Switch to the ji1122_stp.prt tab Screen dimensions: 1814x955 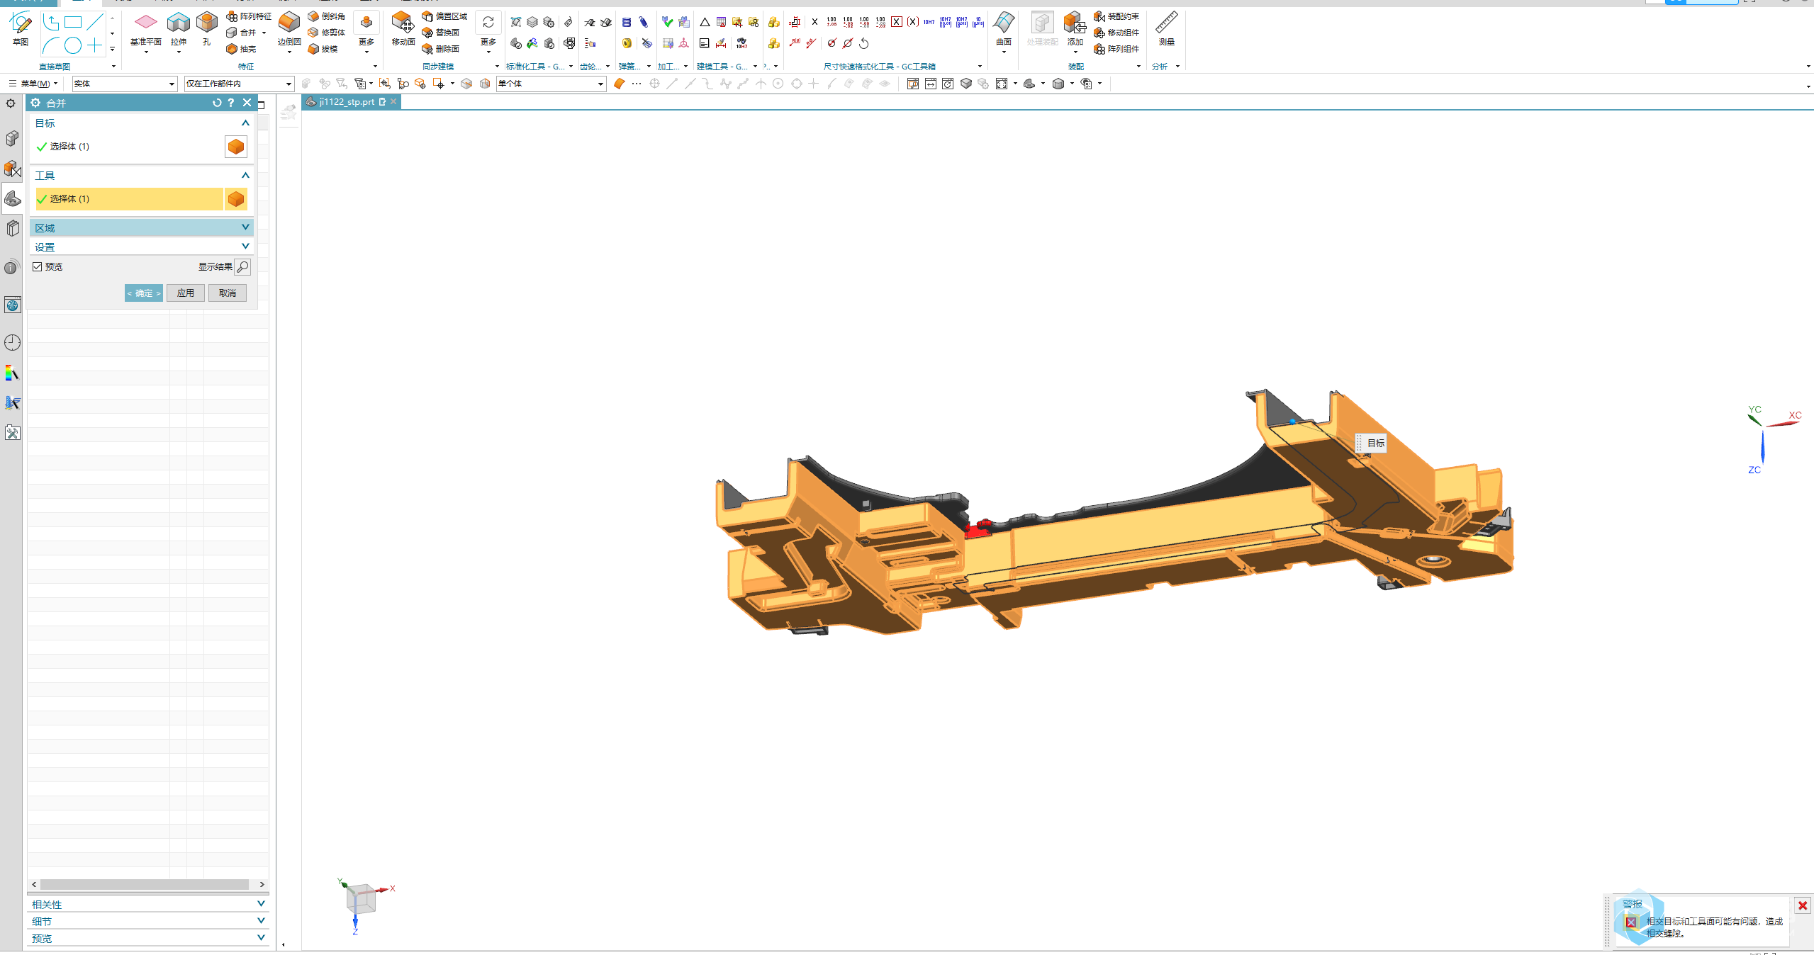(347, 102)
